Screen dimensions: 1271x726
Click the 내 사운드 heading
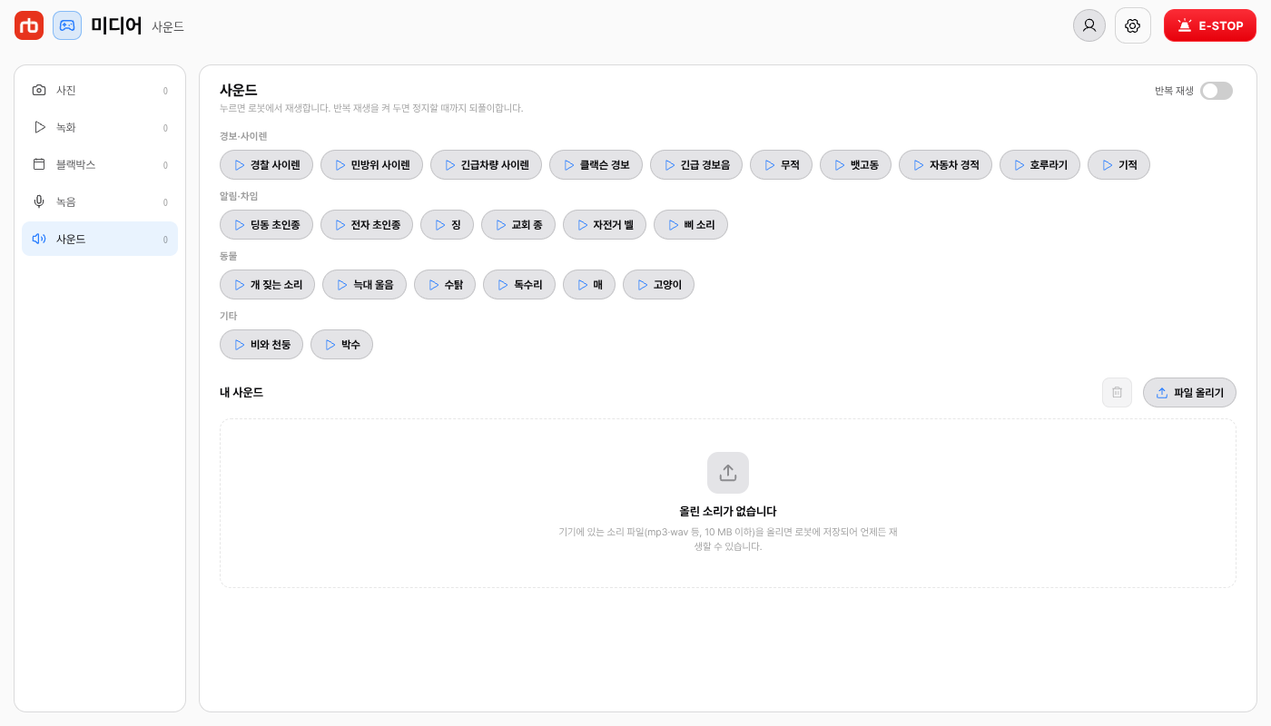click(x=241, y=393)
